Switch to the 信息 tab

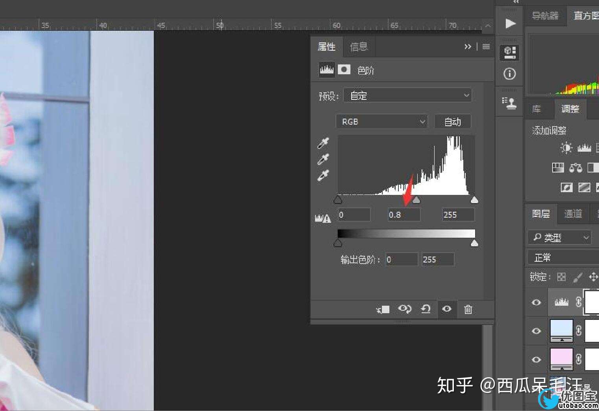pyautogui.click(x=359, y=47)
